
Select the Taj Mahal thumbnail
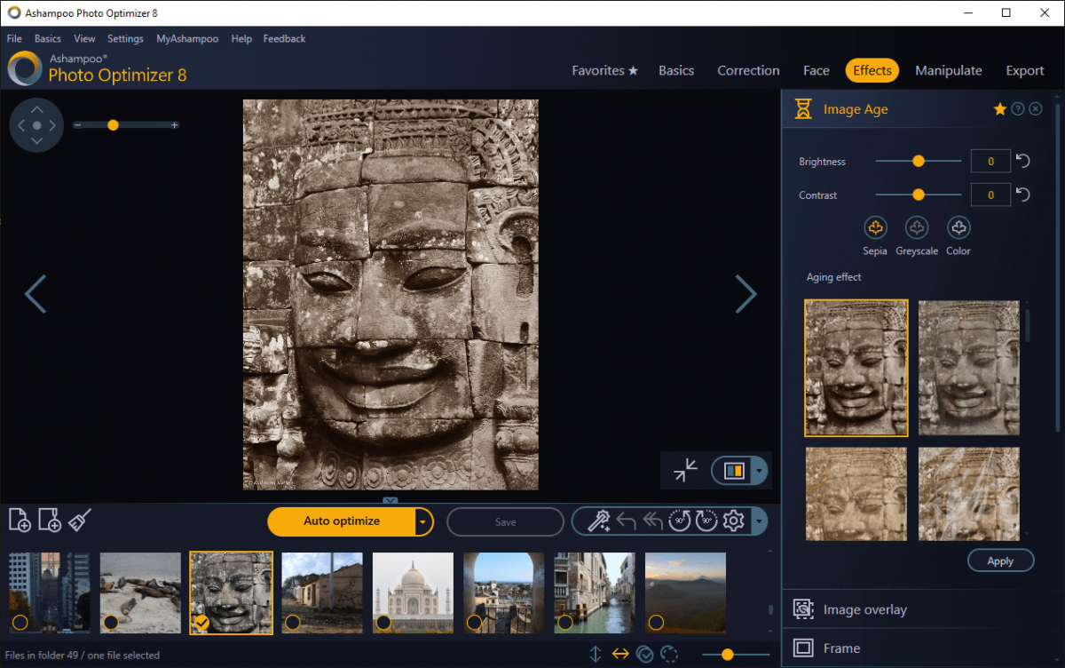click(413, 592)
